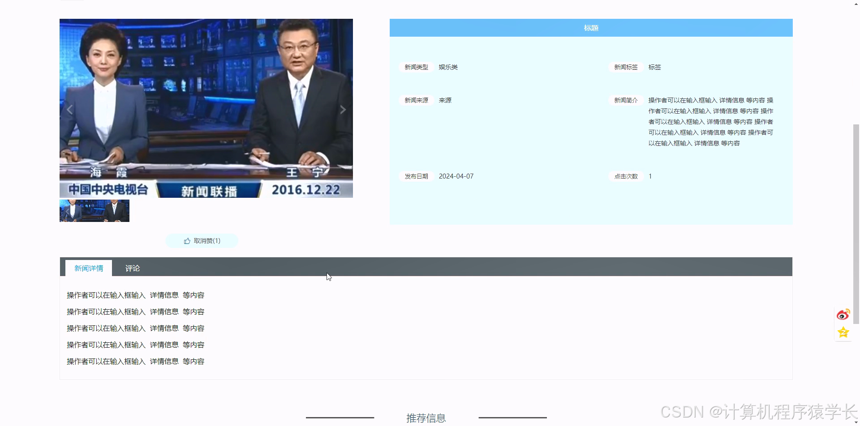Click the click count value 1
Image resolution: width=860 pixels, height=426 pixels.
(x=650, y=176)
